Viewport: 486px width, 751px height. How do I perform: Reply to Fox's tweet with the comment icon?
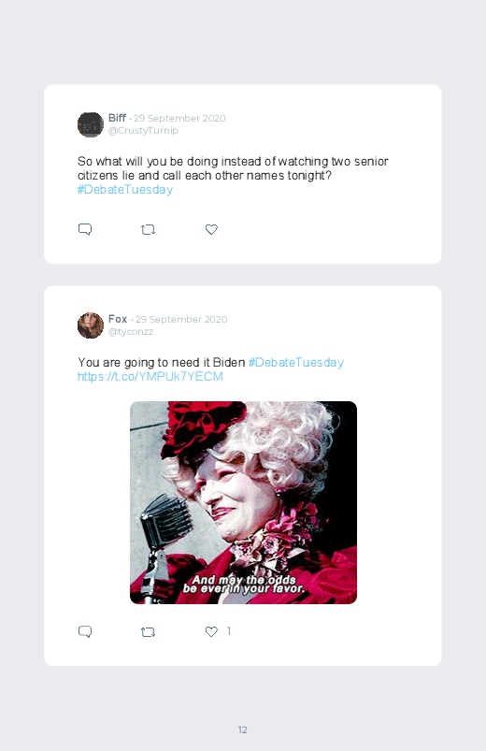85,631
